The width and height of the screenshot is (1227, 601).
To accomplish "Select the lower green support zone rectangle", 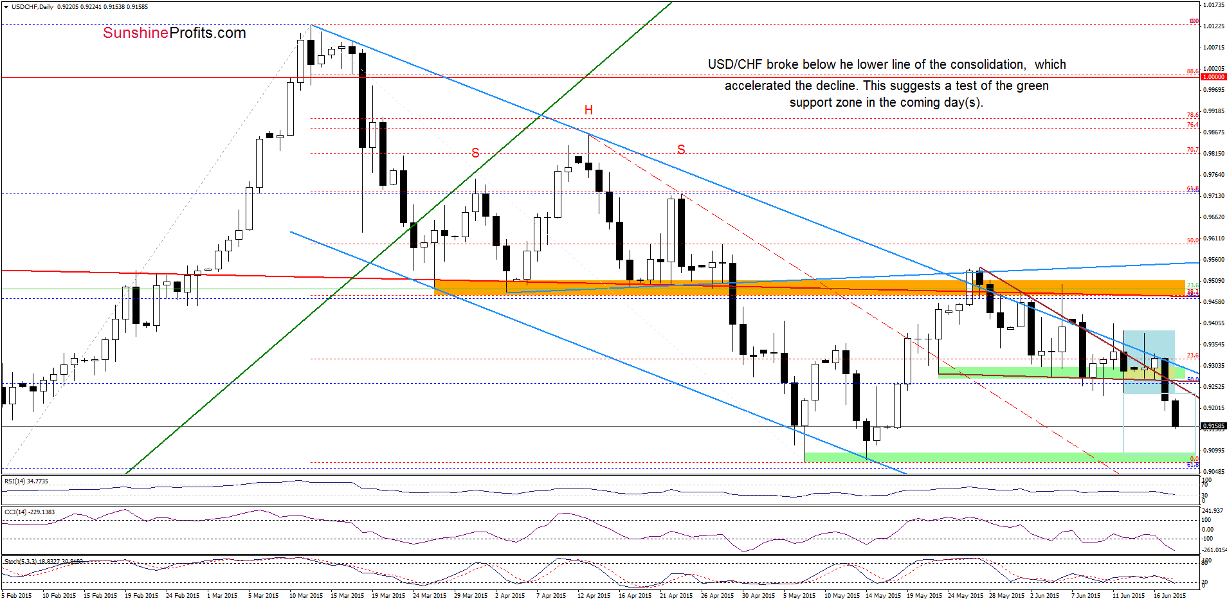I will 1000,457.
